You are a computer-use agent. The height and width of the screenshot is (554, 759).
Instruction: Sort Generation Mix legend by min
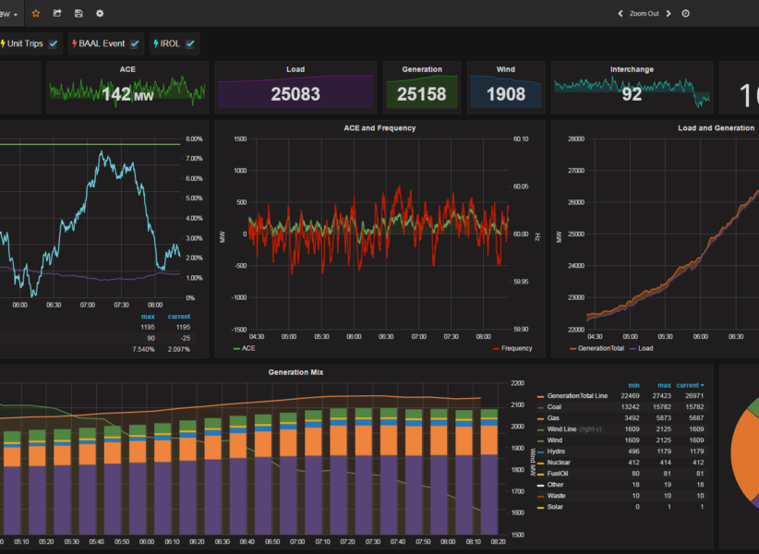pos(633,385)
